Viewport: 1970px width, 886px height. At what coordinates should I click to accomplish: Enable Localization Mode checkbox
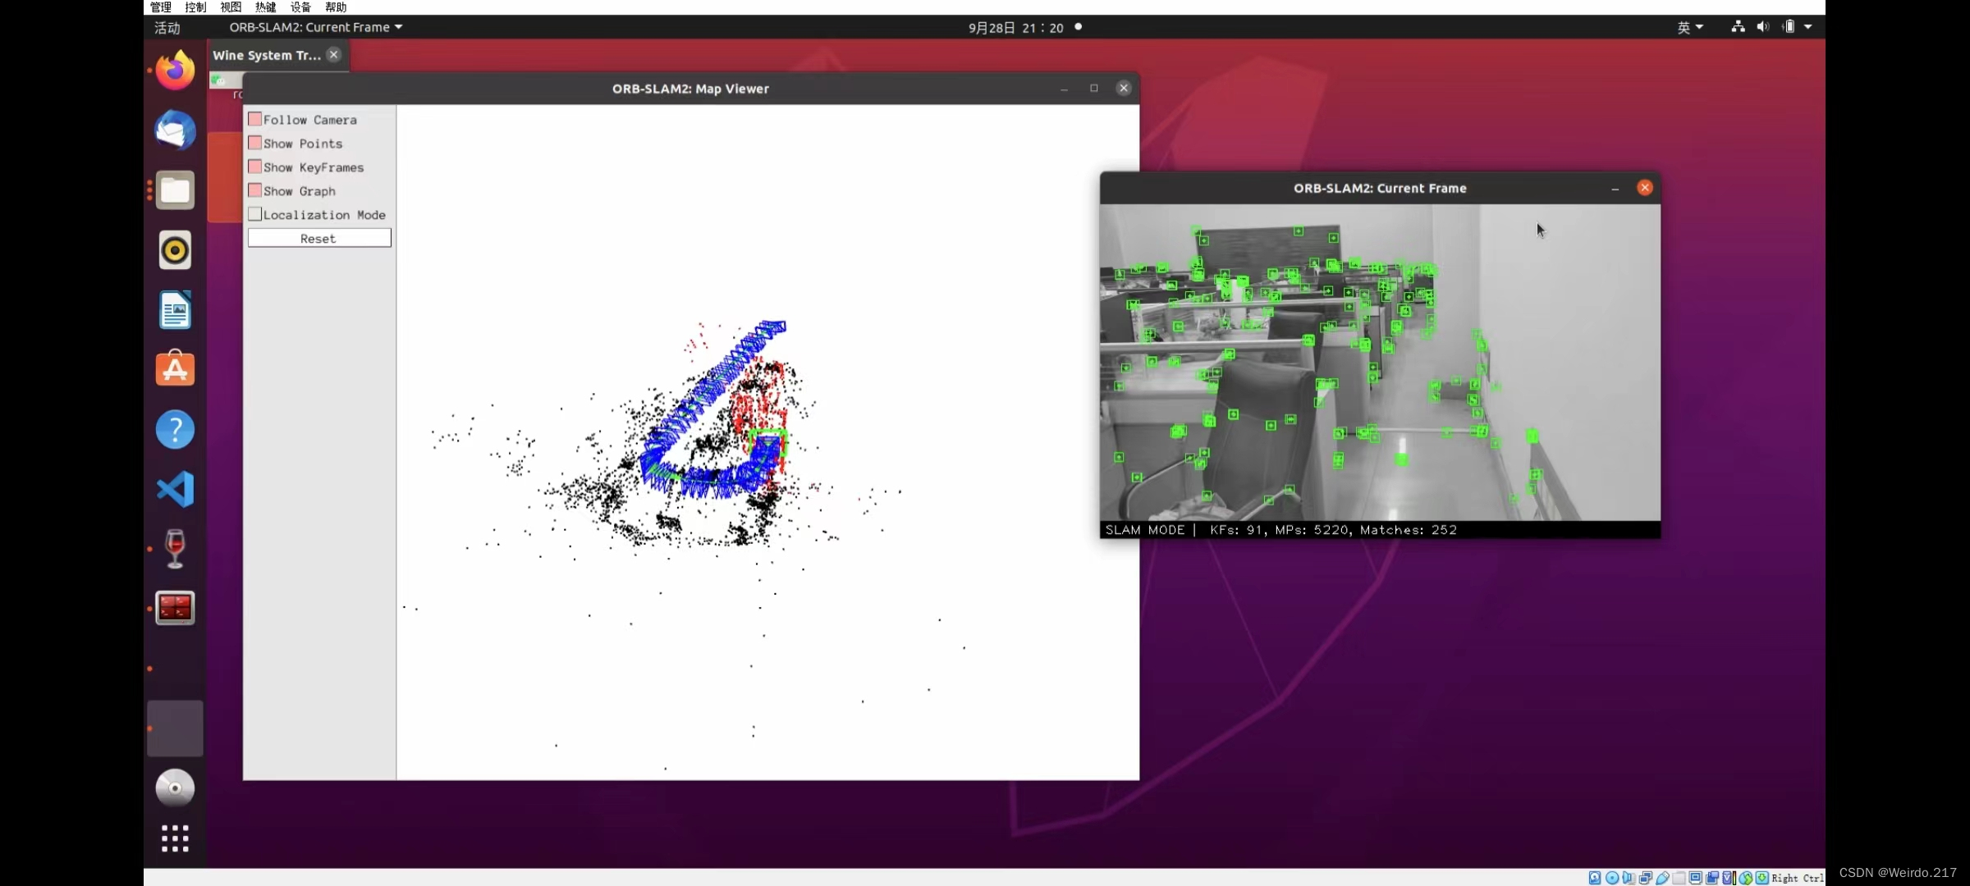(x=255, y=214)
